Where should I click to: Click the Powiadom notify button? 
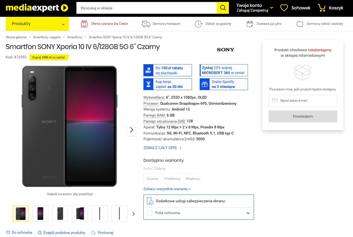pos(303,116)
